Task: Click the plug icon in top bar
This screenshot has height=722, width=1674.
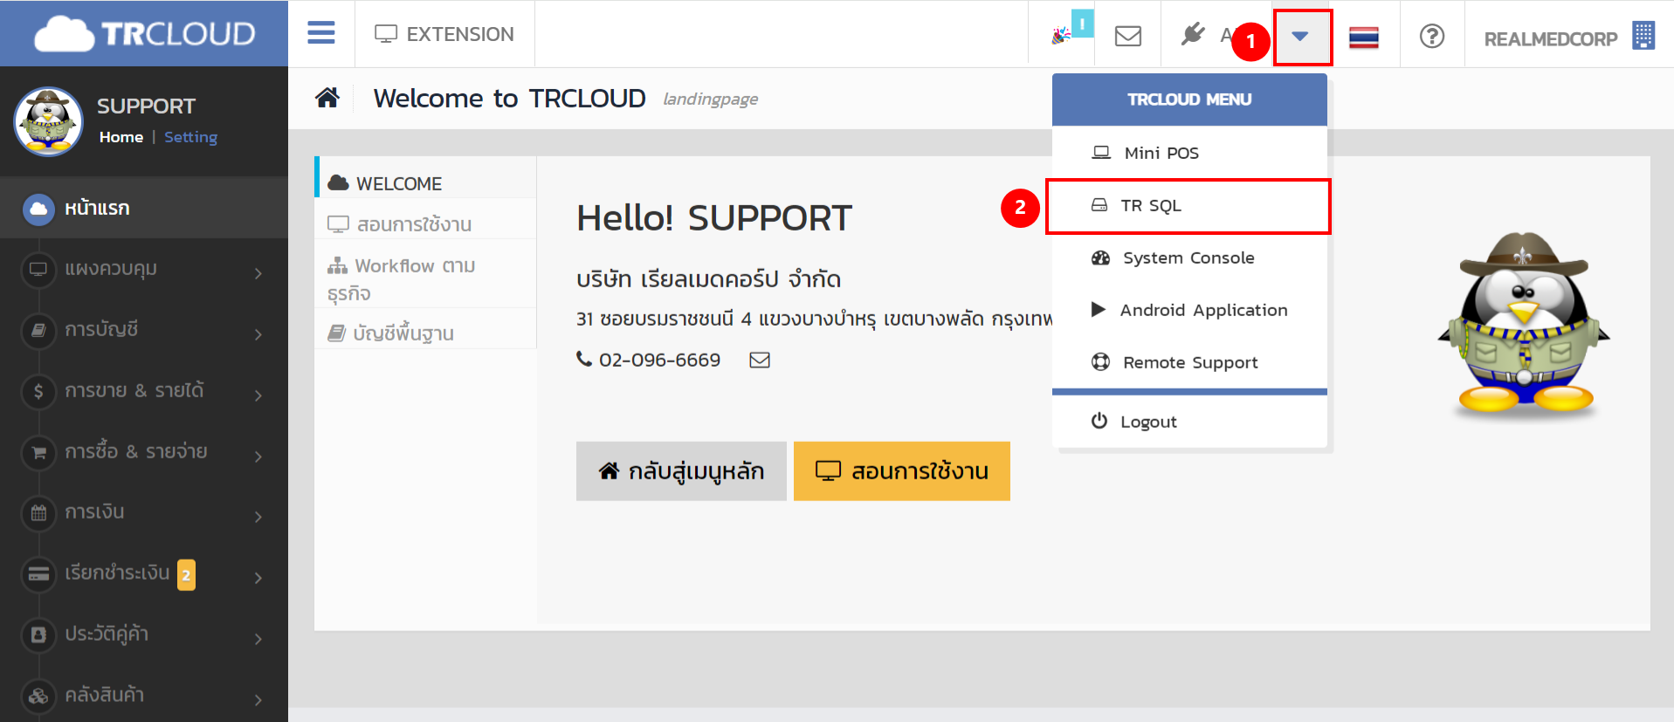Action: coord(1193,34)
